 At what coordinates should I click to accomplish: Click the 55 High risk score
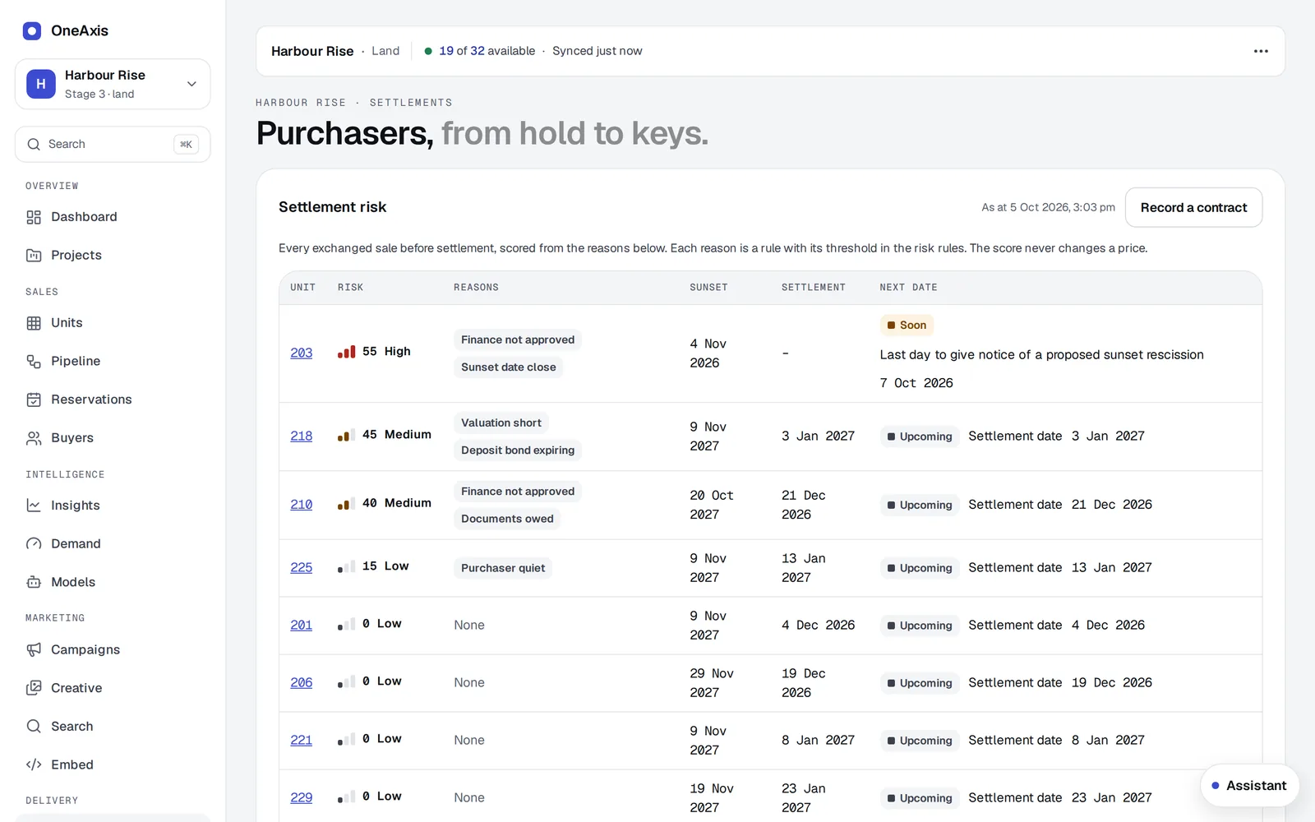[374, 352]
